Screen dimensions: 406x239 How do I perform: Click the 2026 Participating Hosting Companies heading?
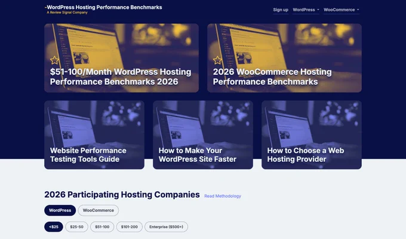click(x=122, y=194)
